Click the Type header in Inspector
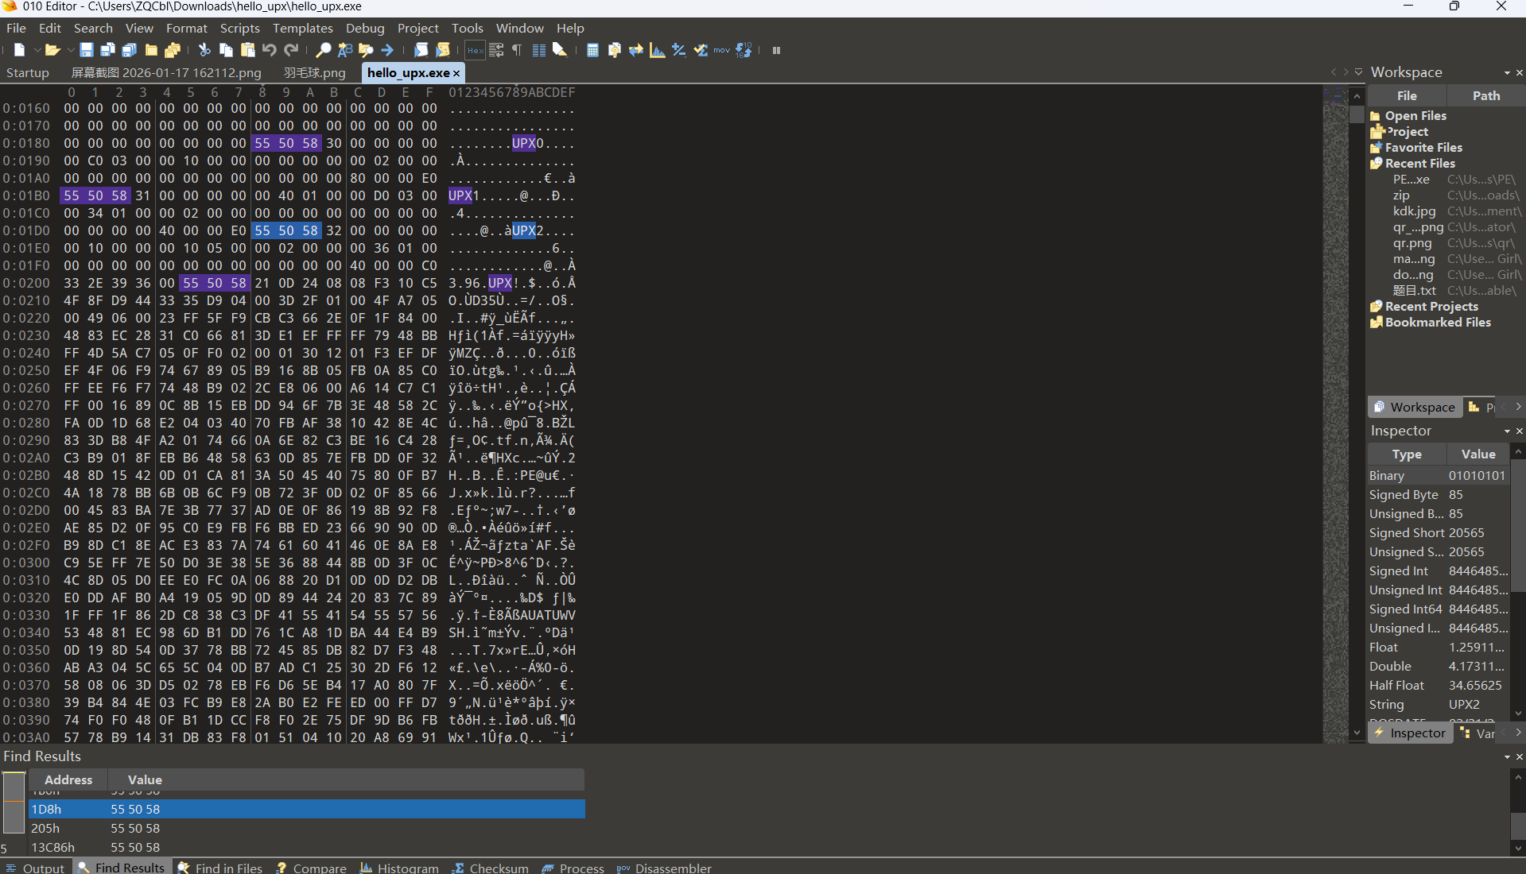The height and width of the screenshot is (874, 1526). click(x=1407, y=454)
